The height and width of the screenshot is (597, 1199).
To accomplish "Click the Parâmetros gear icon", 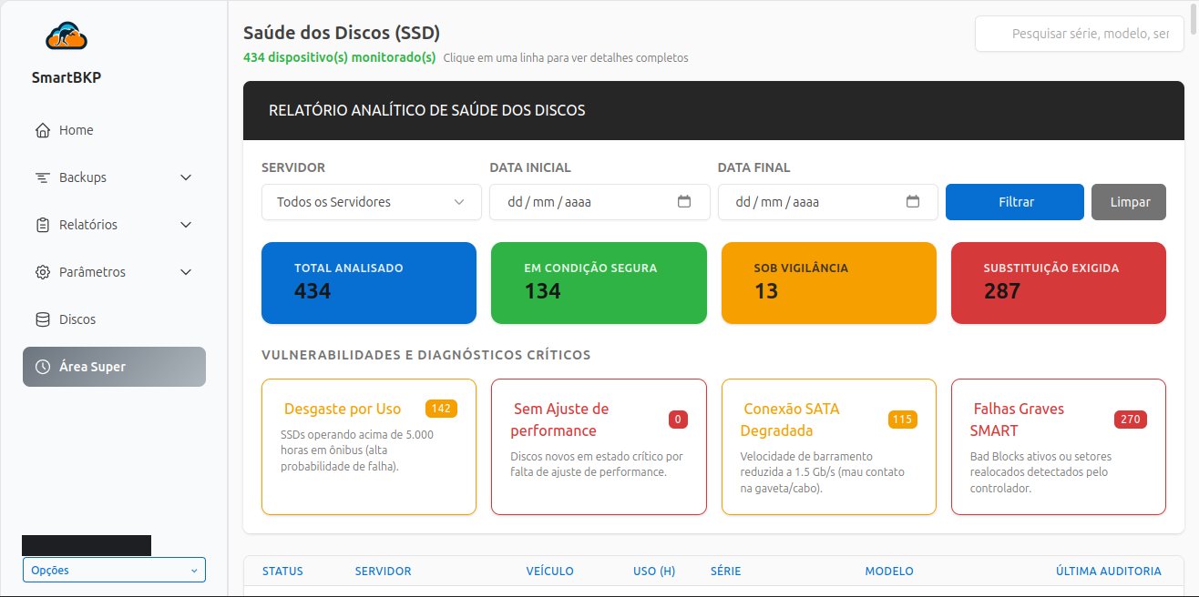I will 42,272.
